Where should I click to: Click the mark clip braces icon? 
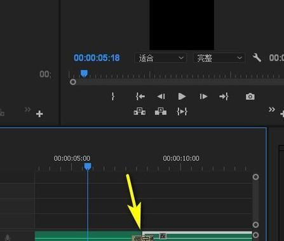coord(182,111)
